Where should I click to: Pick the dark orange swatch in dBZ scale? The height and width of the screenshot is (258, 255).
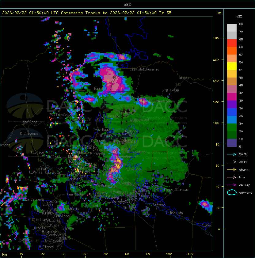pos(232,51)
